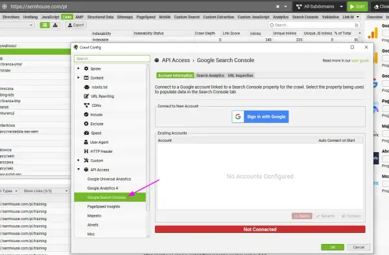Open the All Subdomains dropdown
This screenshot has width=389, height=255.
coord(320,6)
